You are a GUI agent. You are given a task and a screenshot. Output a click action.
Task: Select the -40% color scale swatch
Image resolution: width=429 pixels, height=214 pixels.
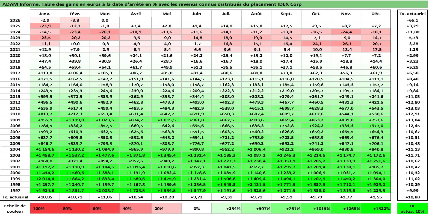click(x=136, y=208)
